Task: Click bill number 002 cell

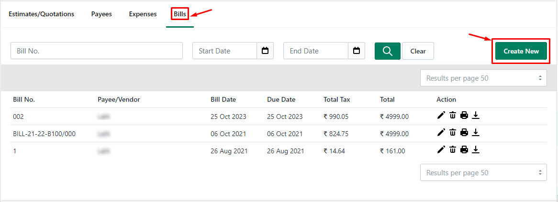Action: pos(19,117)
